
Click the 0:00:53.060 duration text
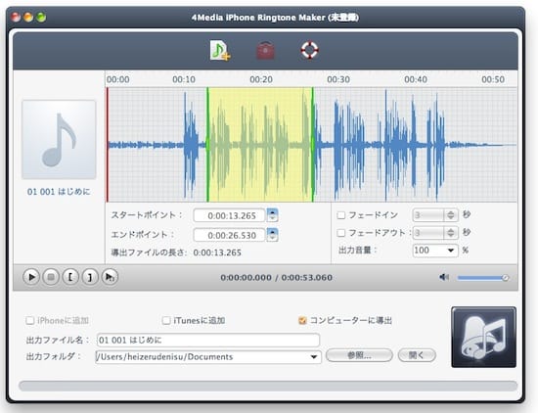(307, 277)
